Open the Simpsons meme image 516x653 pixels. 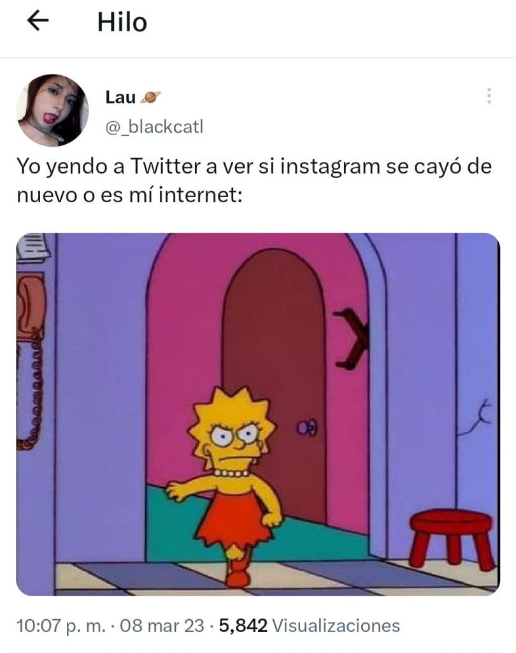258,414
